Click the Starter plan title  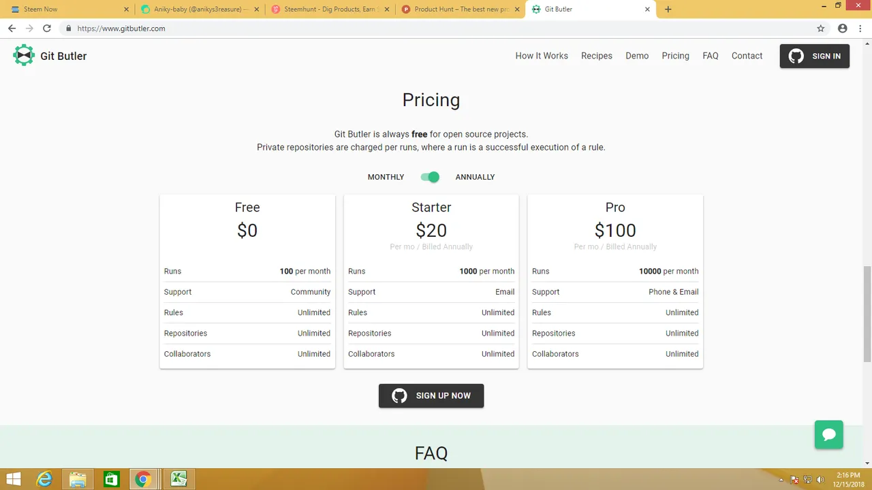pos(431,208)
